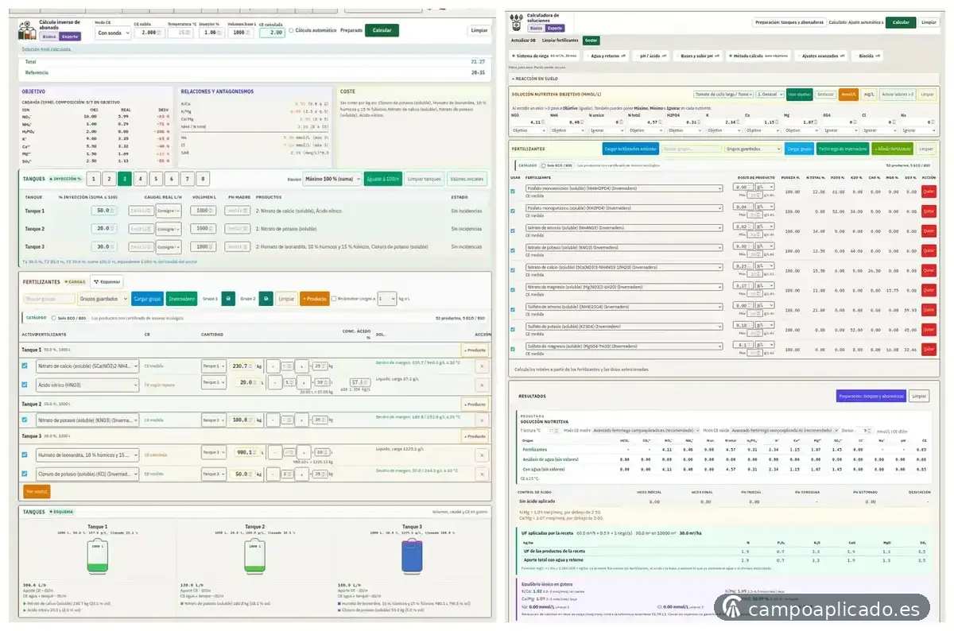954x631 pixels.
Task: Click Cargar fertilizantes estándar button
Action: (x=630, y=149)
